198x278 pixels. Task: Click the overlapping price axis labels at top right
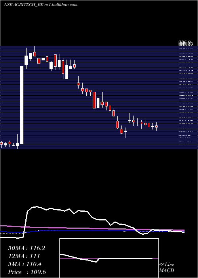(x=186, y=43)
